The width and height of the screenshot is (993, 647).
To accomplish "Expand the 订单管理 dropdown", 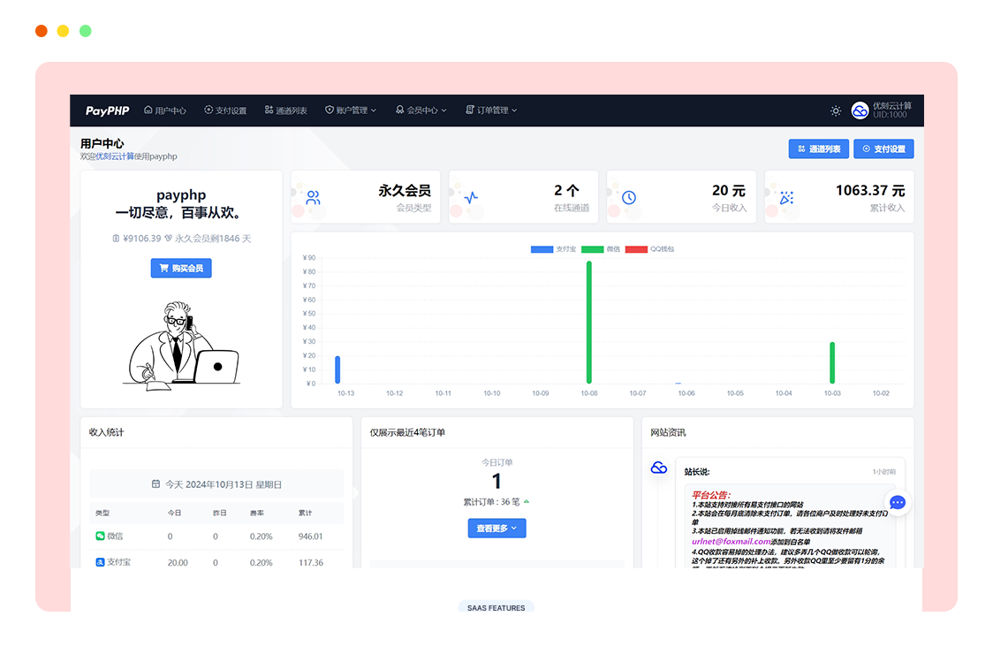I will coord(492,110).
